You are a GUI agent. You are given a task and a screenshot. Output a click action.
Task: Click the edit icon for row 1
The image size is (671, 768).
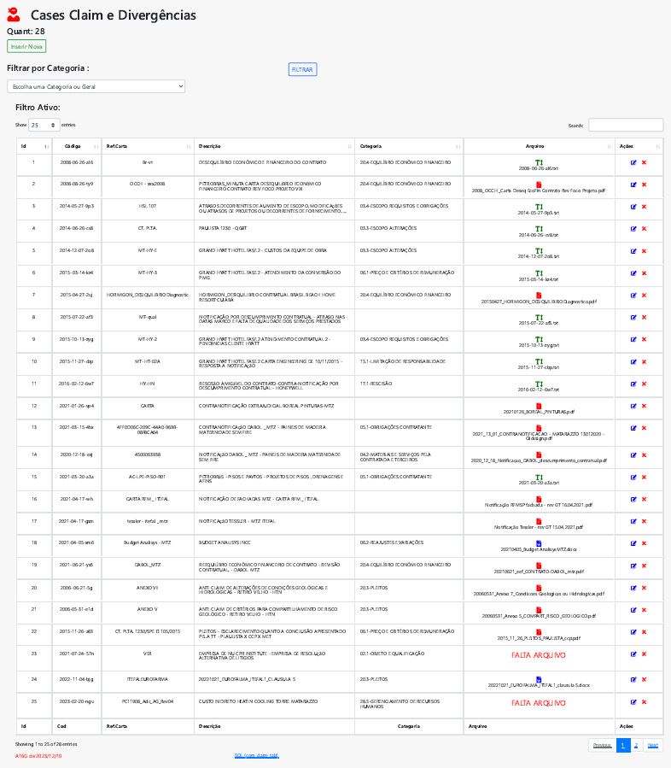[x=633, y=161]
